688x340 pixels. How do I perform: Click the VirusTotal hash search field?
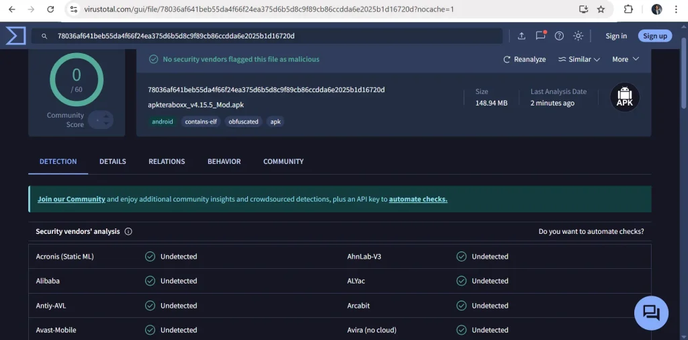coord(267,36)
